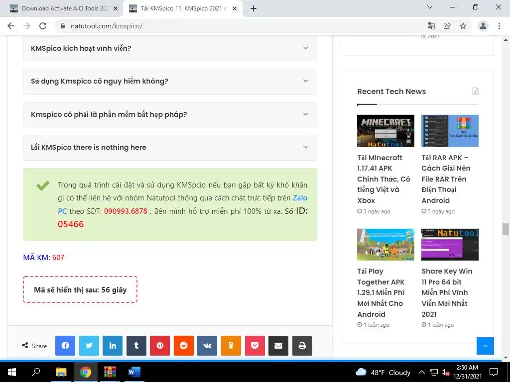510x382 pixels.
Task: Switch to the Download Activate AIO Tools tab
Action: pyautogui.click(x=61, y=8)
